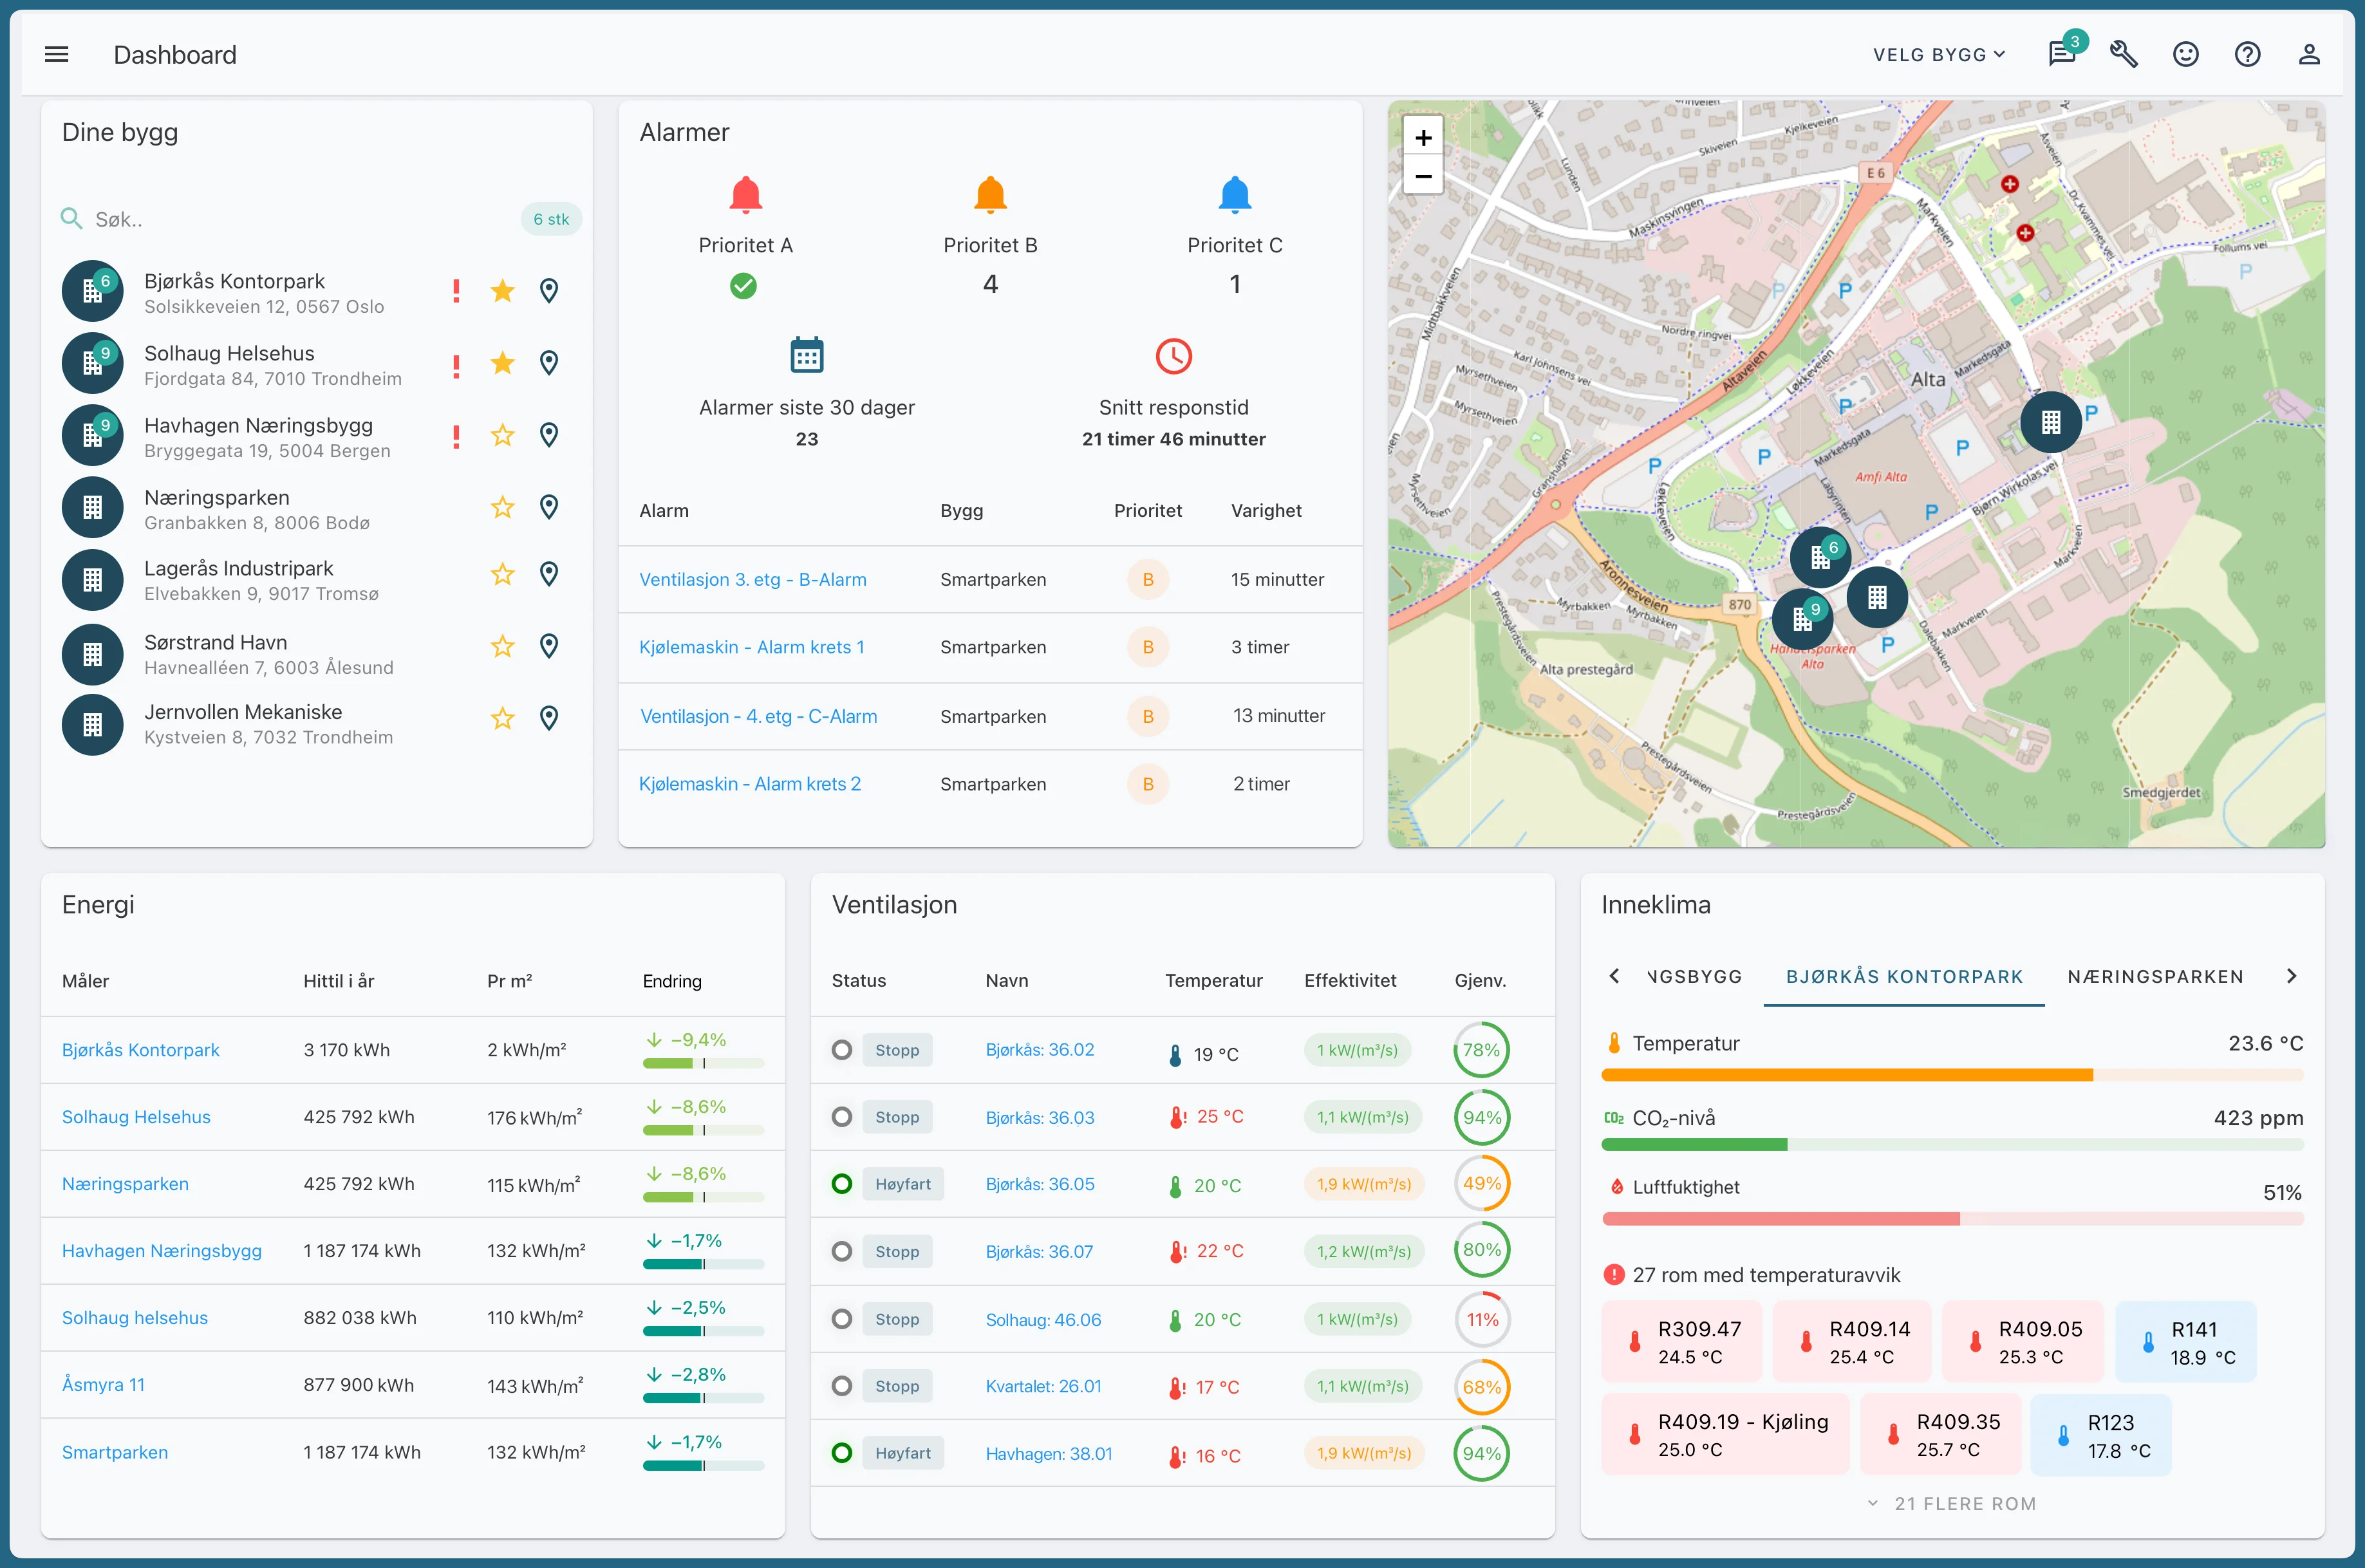The image size is (2365, 1568).
Task: Unfavorite Bjørkås Kontorpark star
Action: tap(502, 291)
